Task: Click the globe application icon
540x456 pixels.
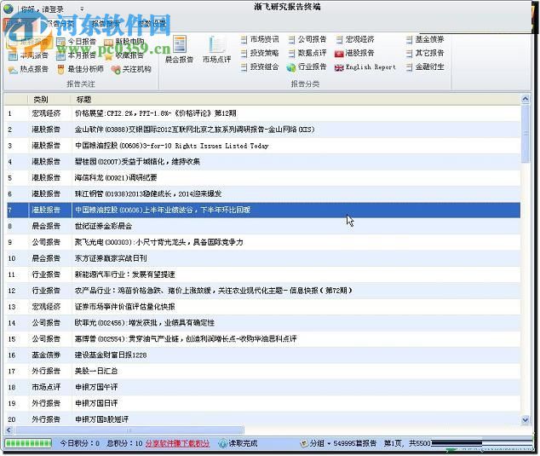Action: click(9, 9)
